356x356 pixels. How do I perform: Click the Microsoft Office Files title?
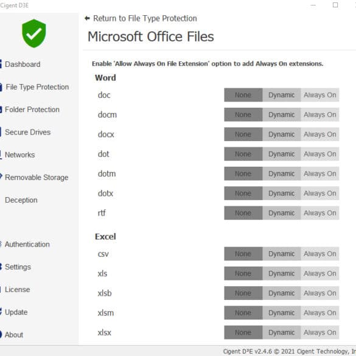tap(151, 37)
